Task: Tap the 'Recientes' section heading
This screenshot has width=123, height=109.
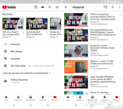Action: click(x=8, y=14)
